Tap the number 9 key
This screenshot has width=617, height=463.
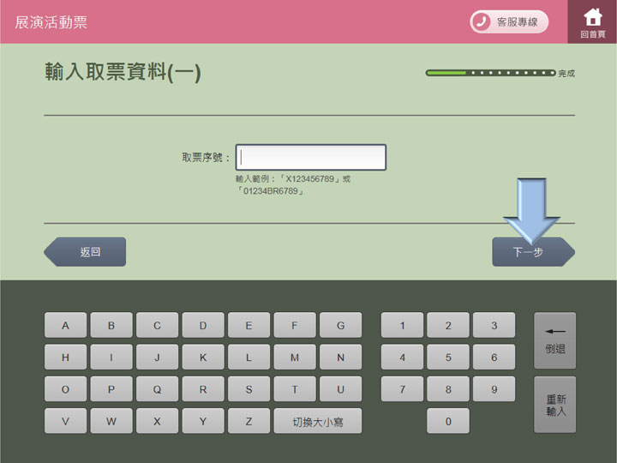click(x=494, y=389)
